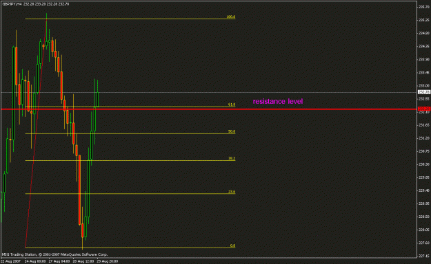
Task: Select the yellow Fibonacci 50.0 retracement line
Action: [x=130, y=134]
